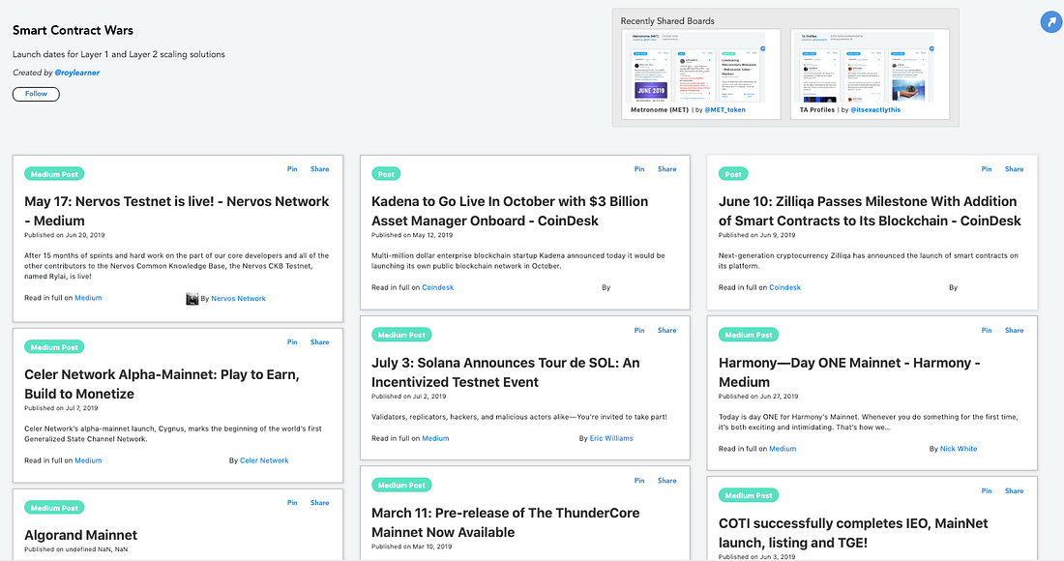Image resolution: width=1064 pixels, height=561 pixels.
Task: Click Medium Post tag on Celer card
Action: tap(54, 347)
